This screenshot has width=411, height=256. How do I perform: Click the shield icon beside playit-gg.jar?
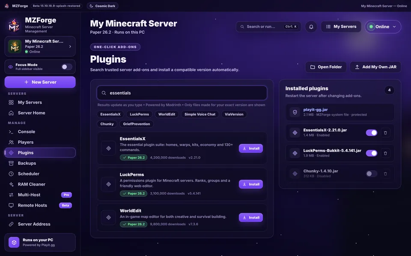click(x=295, y=112)
